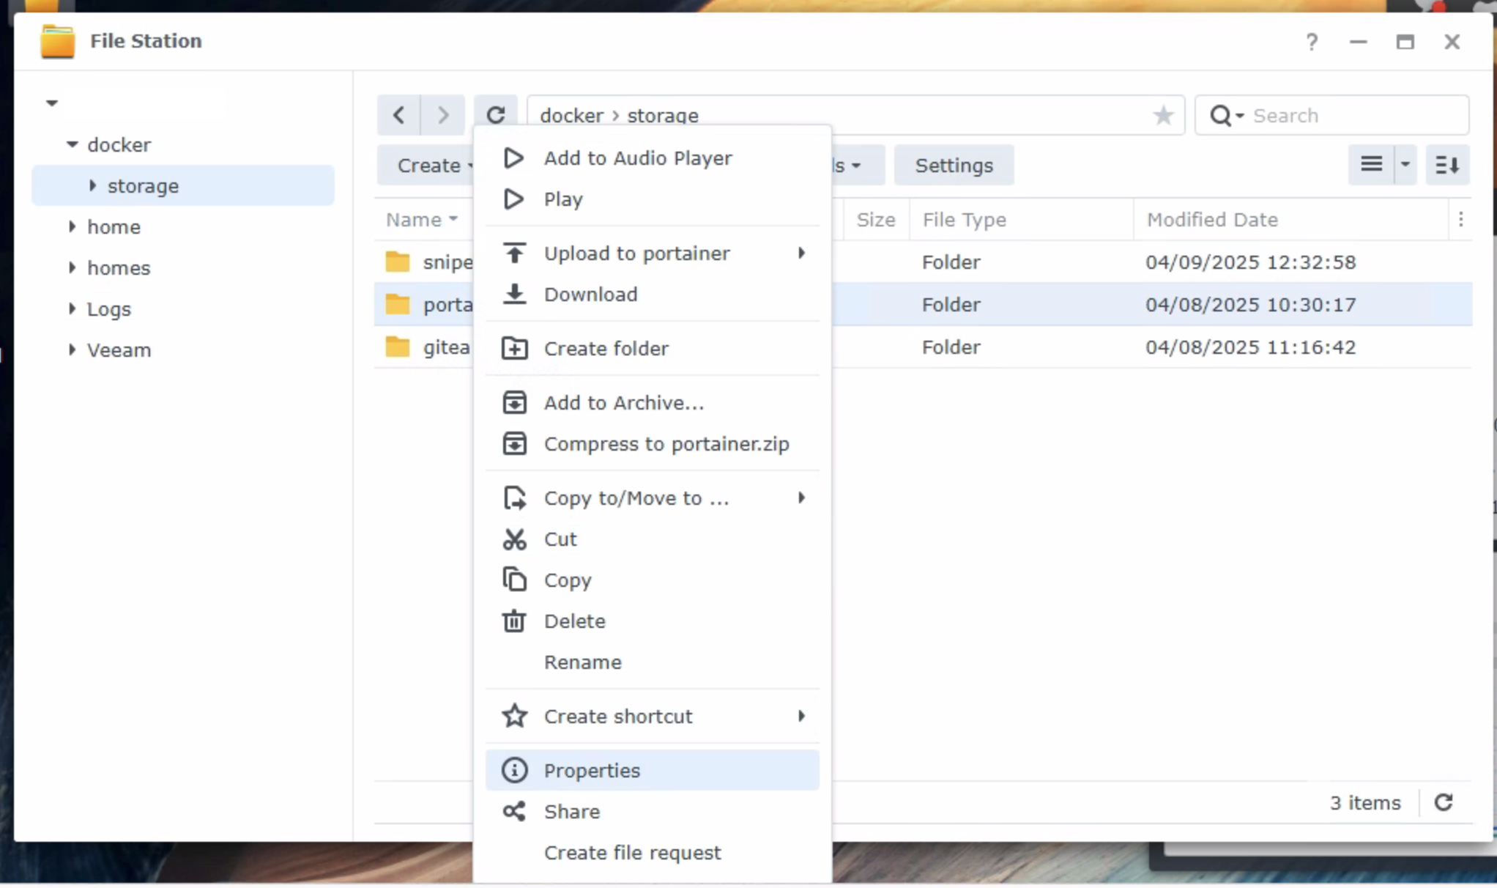The width and height of the screenshot is (1497, 888).
Task: Choose Add to Archive... option
Action: click(652, 403)
